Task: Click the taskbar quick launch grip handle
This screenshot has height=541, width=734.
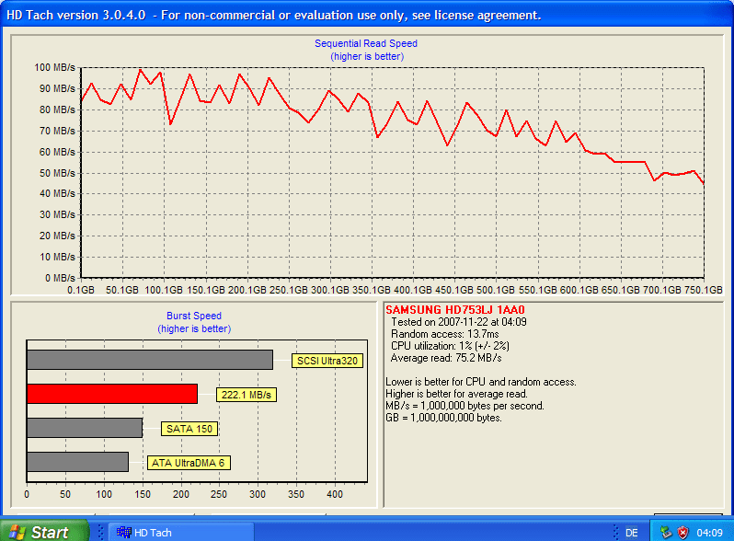Action: pos(100,532)
